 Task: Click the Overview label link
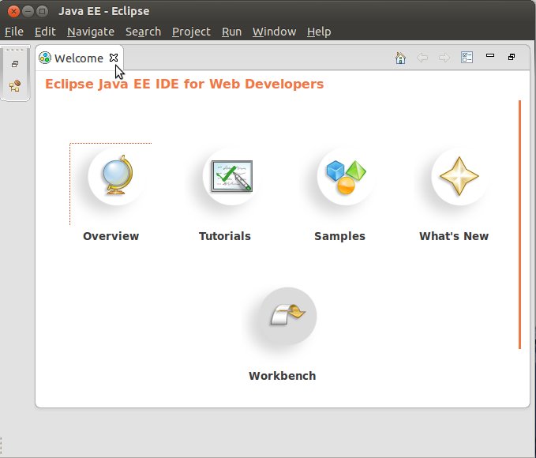(x=111, y=236)
